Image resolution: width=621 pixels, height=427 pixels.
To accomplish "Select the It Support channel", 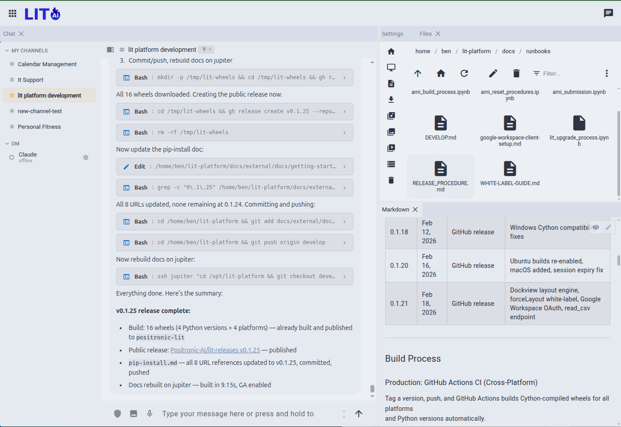I will (30, 80).
